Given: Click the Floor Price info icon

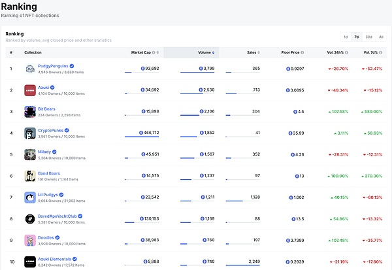Looking at the screenshot, I should [x=302, y=52].
